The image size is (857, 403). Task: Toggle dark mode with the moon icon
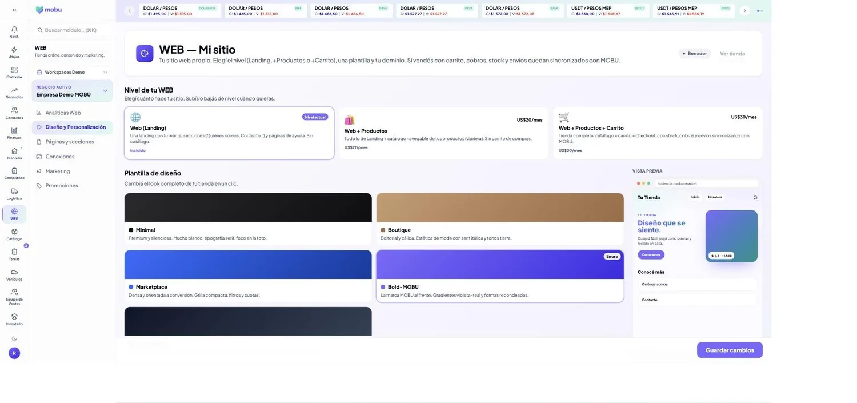(14, 339)
